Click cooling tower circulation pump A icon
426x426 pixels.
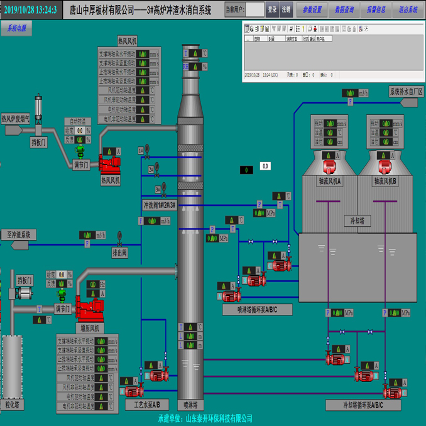coord(336,359)
